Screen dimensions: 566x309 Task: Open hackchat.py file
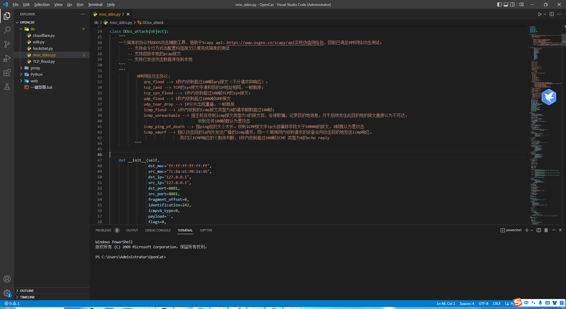52,48
